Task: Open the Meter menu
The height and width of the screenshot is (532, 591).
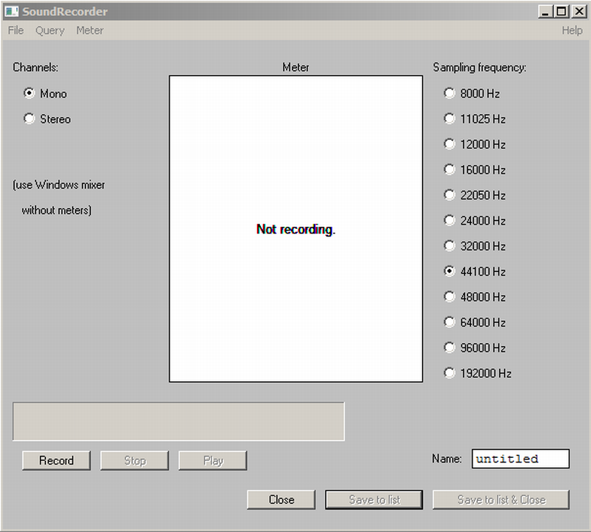Action: tap(90, 30)
